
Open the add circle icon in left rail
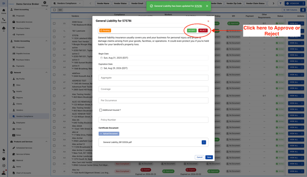tap(4, 166)
